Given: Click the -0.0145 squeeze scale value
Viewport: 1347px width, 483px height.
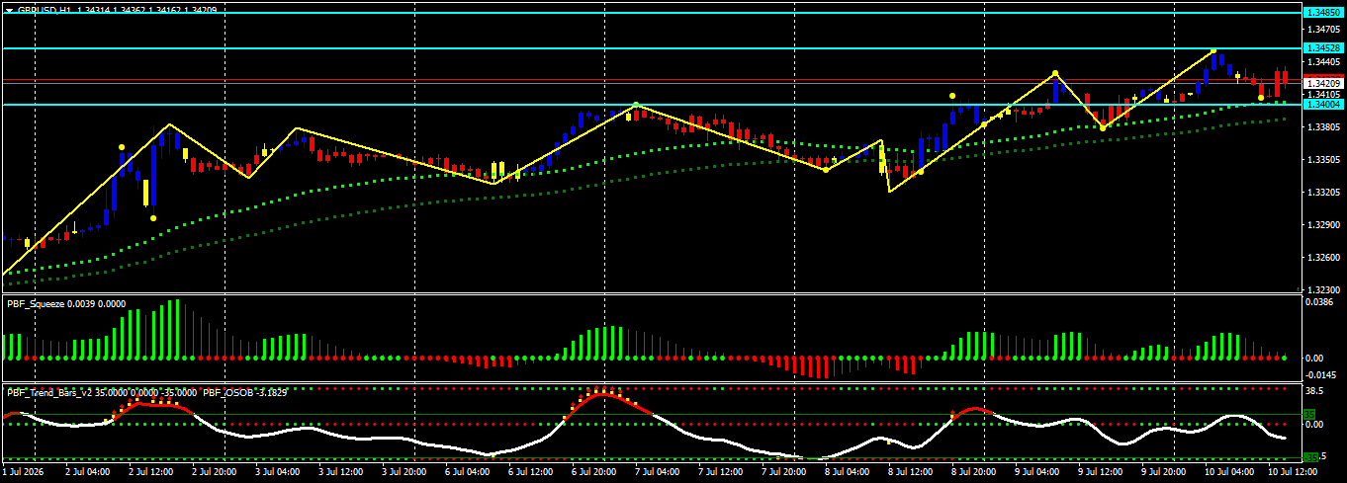Looking at the screenshot, I should [1321, 375].
